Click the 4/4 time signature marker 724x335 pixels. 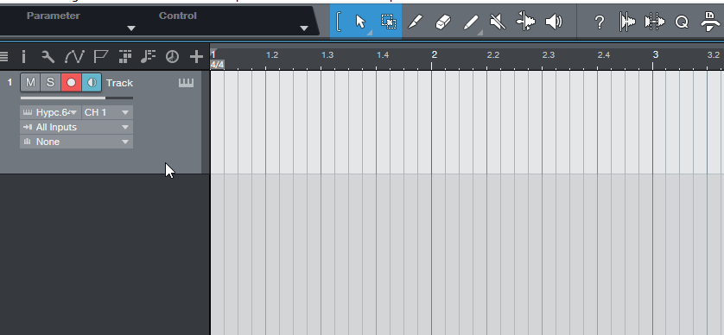coord(217,65)
